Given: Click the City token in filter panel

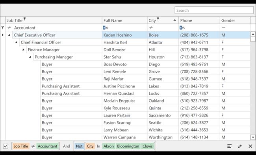Looking at the screenshot, I should (90, 146).
